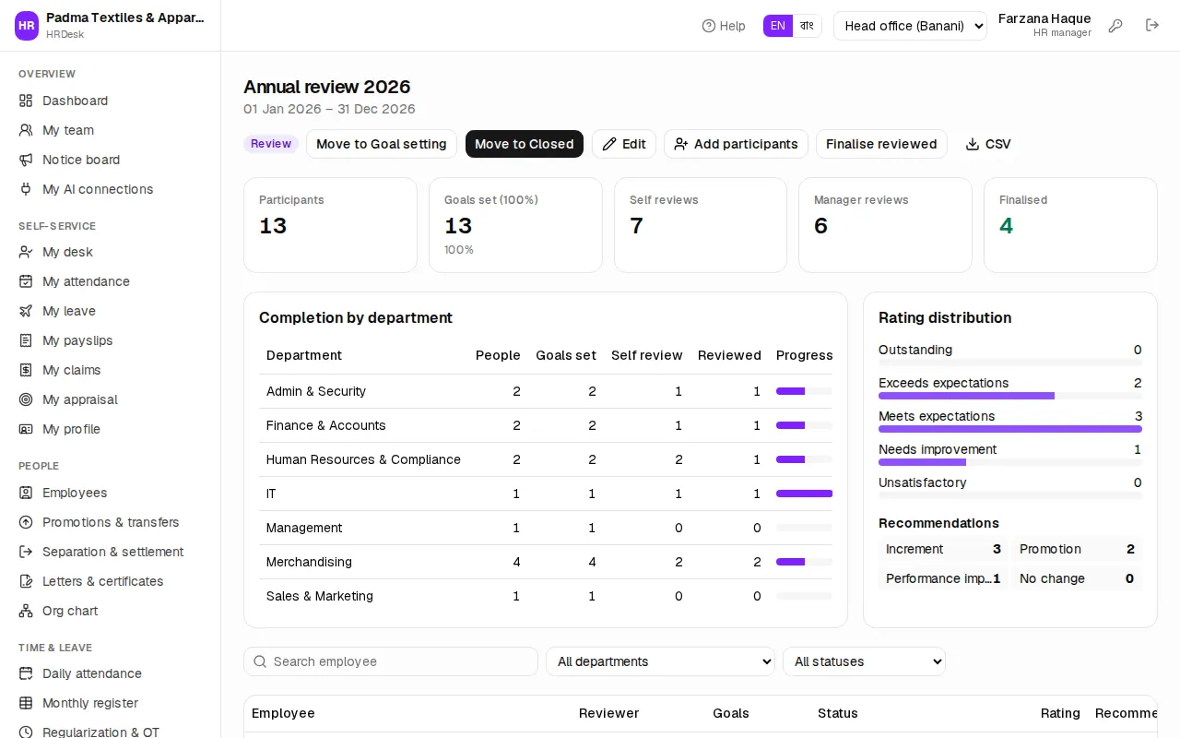Click Finalise reviewed button
The height and width of the screenshot is (738, 1180).
tap(881, 144)
